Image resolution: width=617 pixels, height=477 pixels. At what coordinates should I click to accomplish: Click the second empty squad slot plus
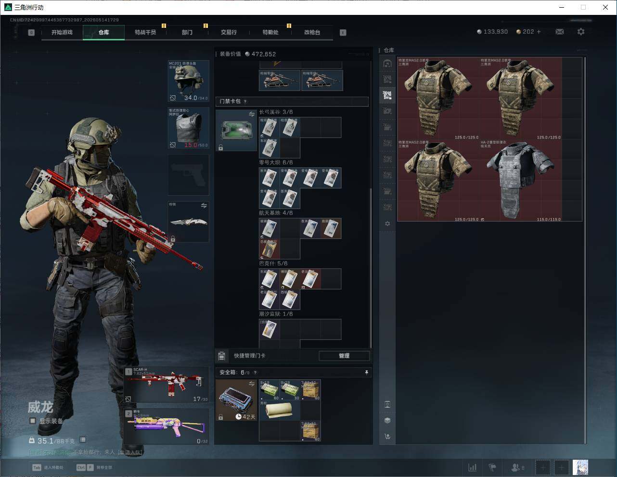pos(561,467)
